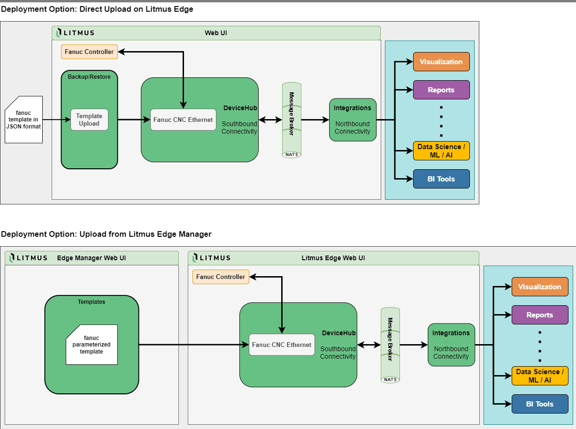Select the yellow Data Science box in Direct Upload diagram
Screen dimensions: 576x429
(441, 151)
